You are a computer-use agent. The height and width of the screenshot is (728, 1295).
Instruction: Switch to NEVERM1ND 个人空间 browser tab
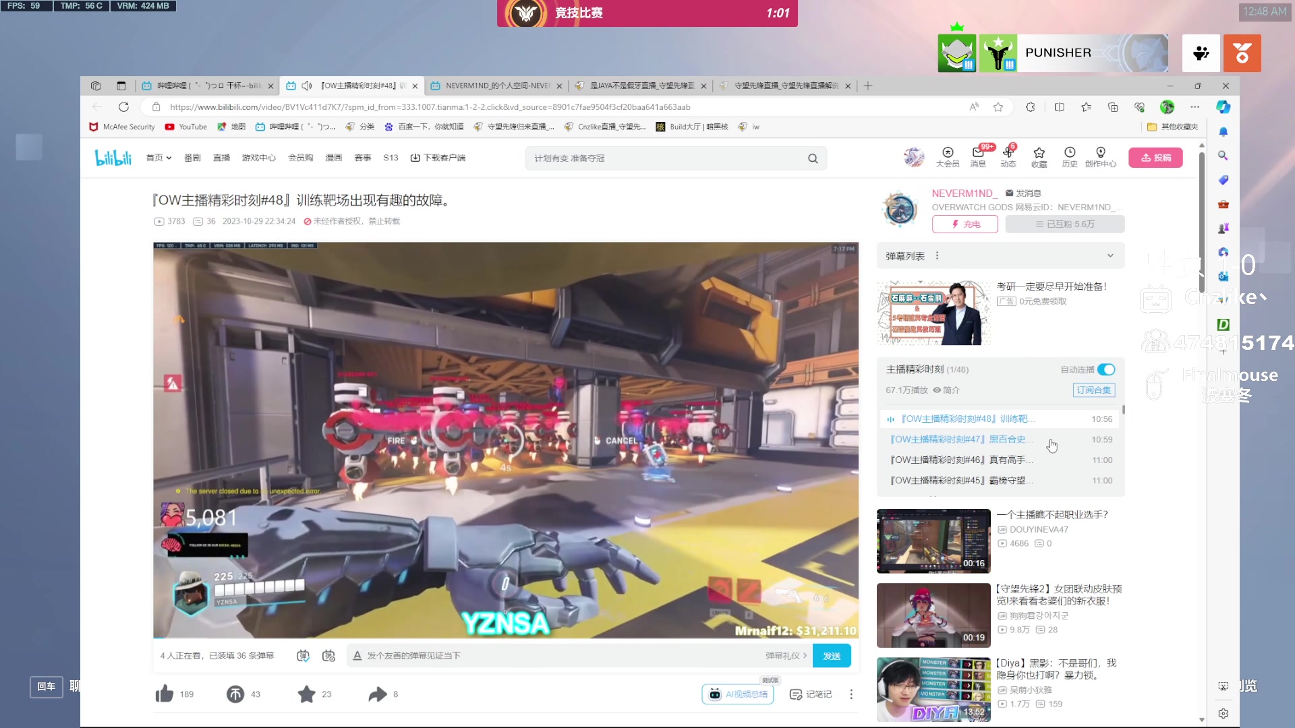[x=497, y=86]
